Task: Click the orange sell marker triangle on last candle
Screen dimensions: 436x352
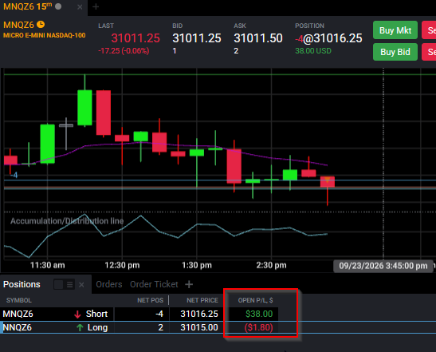Action: click(328, 180)
